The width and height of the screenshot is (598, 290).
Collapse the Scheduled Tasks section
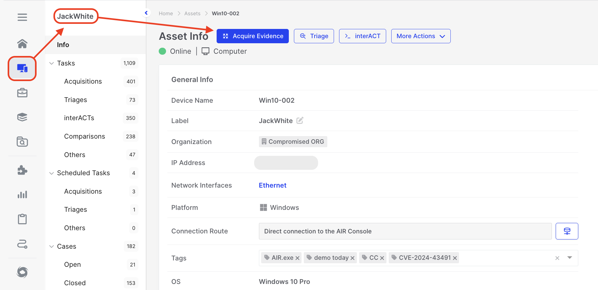click(x=52, y=173)
